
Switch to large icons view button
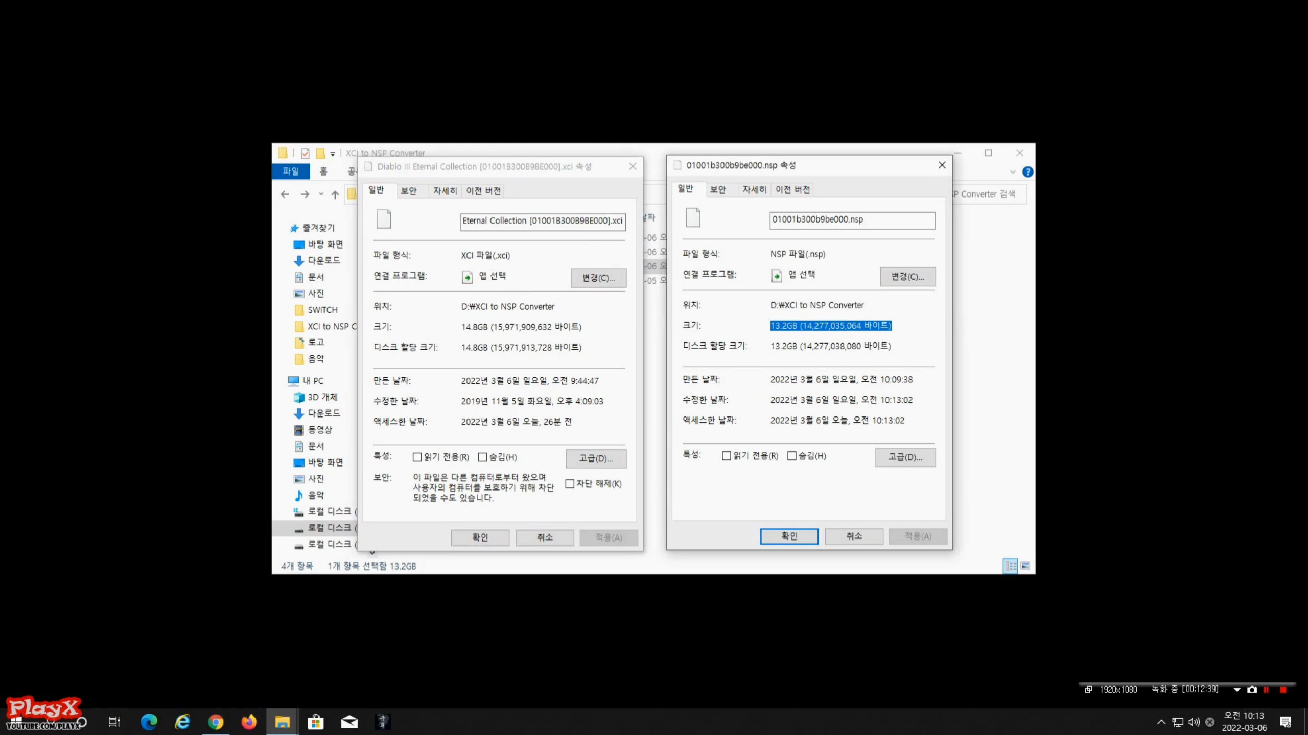[1025, 566]
